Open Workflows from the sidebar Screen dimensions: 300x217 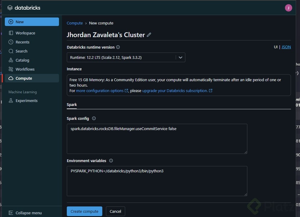click(x=25, y=69)
